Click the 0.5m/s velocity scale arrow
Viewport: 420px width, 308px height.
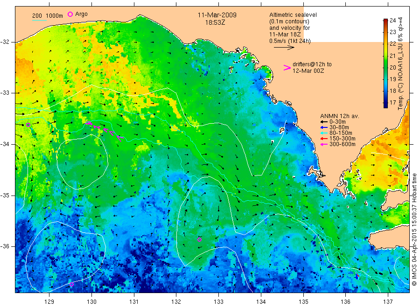click(284, 48)
